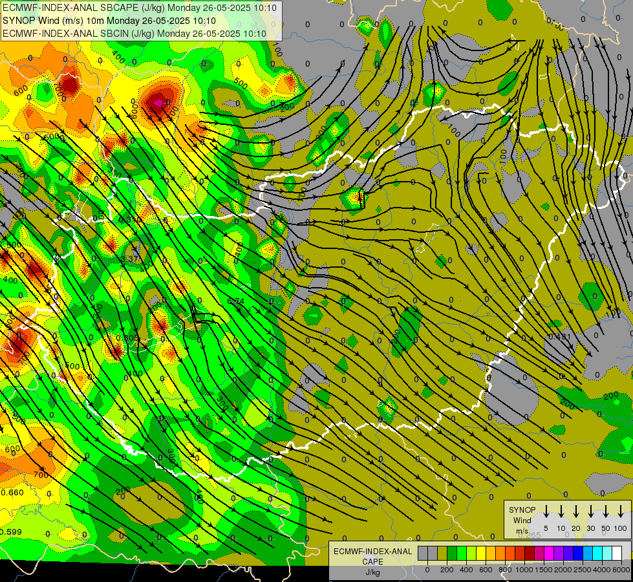Click the sky blue CAPE legend swatch
633x582 pixels.
point(588,553)
